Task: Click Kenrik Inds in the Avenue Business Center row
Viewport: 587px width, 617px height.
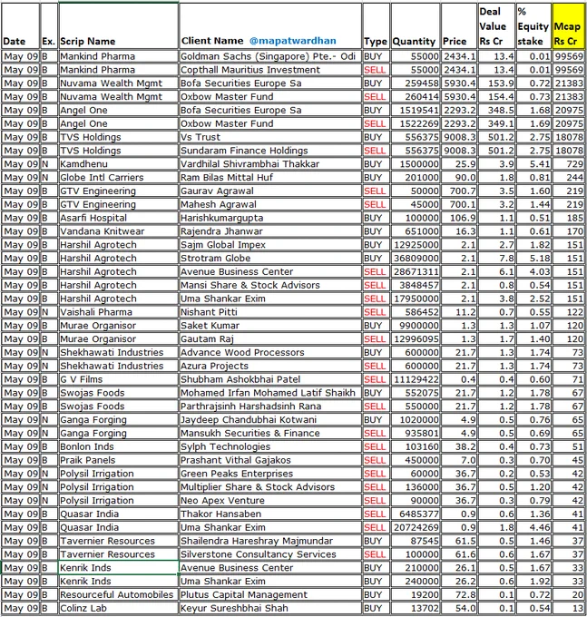Action: pyautogui.click(x=118, y=568)
